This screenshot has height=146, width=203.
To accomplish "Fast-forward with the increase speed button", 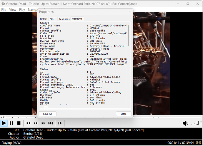I will tap(43, 123).
